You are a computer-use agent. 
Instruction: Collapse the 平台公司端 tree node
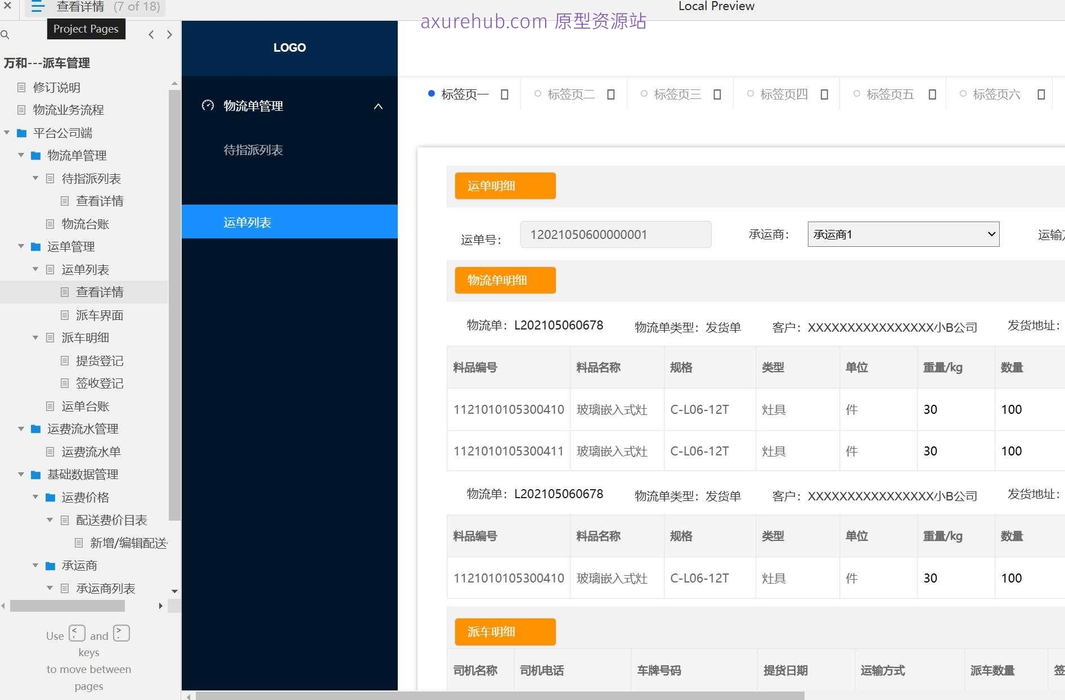coord(7,133)
